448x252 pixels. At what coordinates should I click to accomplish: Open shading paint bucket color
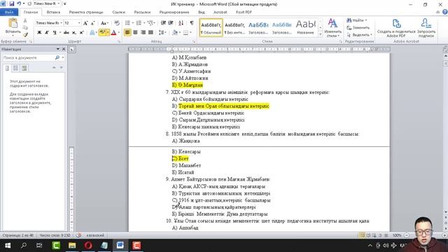pos(175,33)
